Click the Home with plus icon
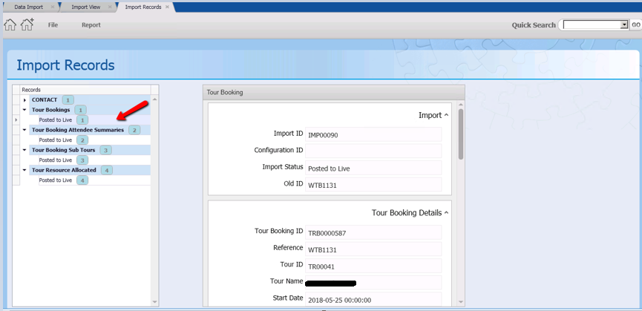642x311 pixels. pos(27,24)
